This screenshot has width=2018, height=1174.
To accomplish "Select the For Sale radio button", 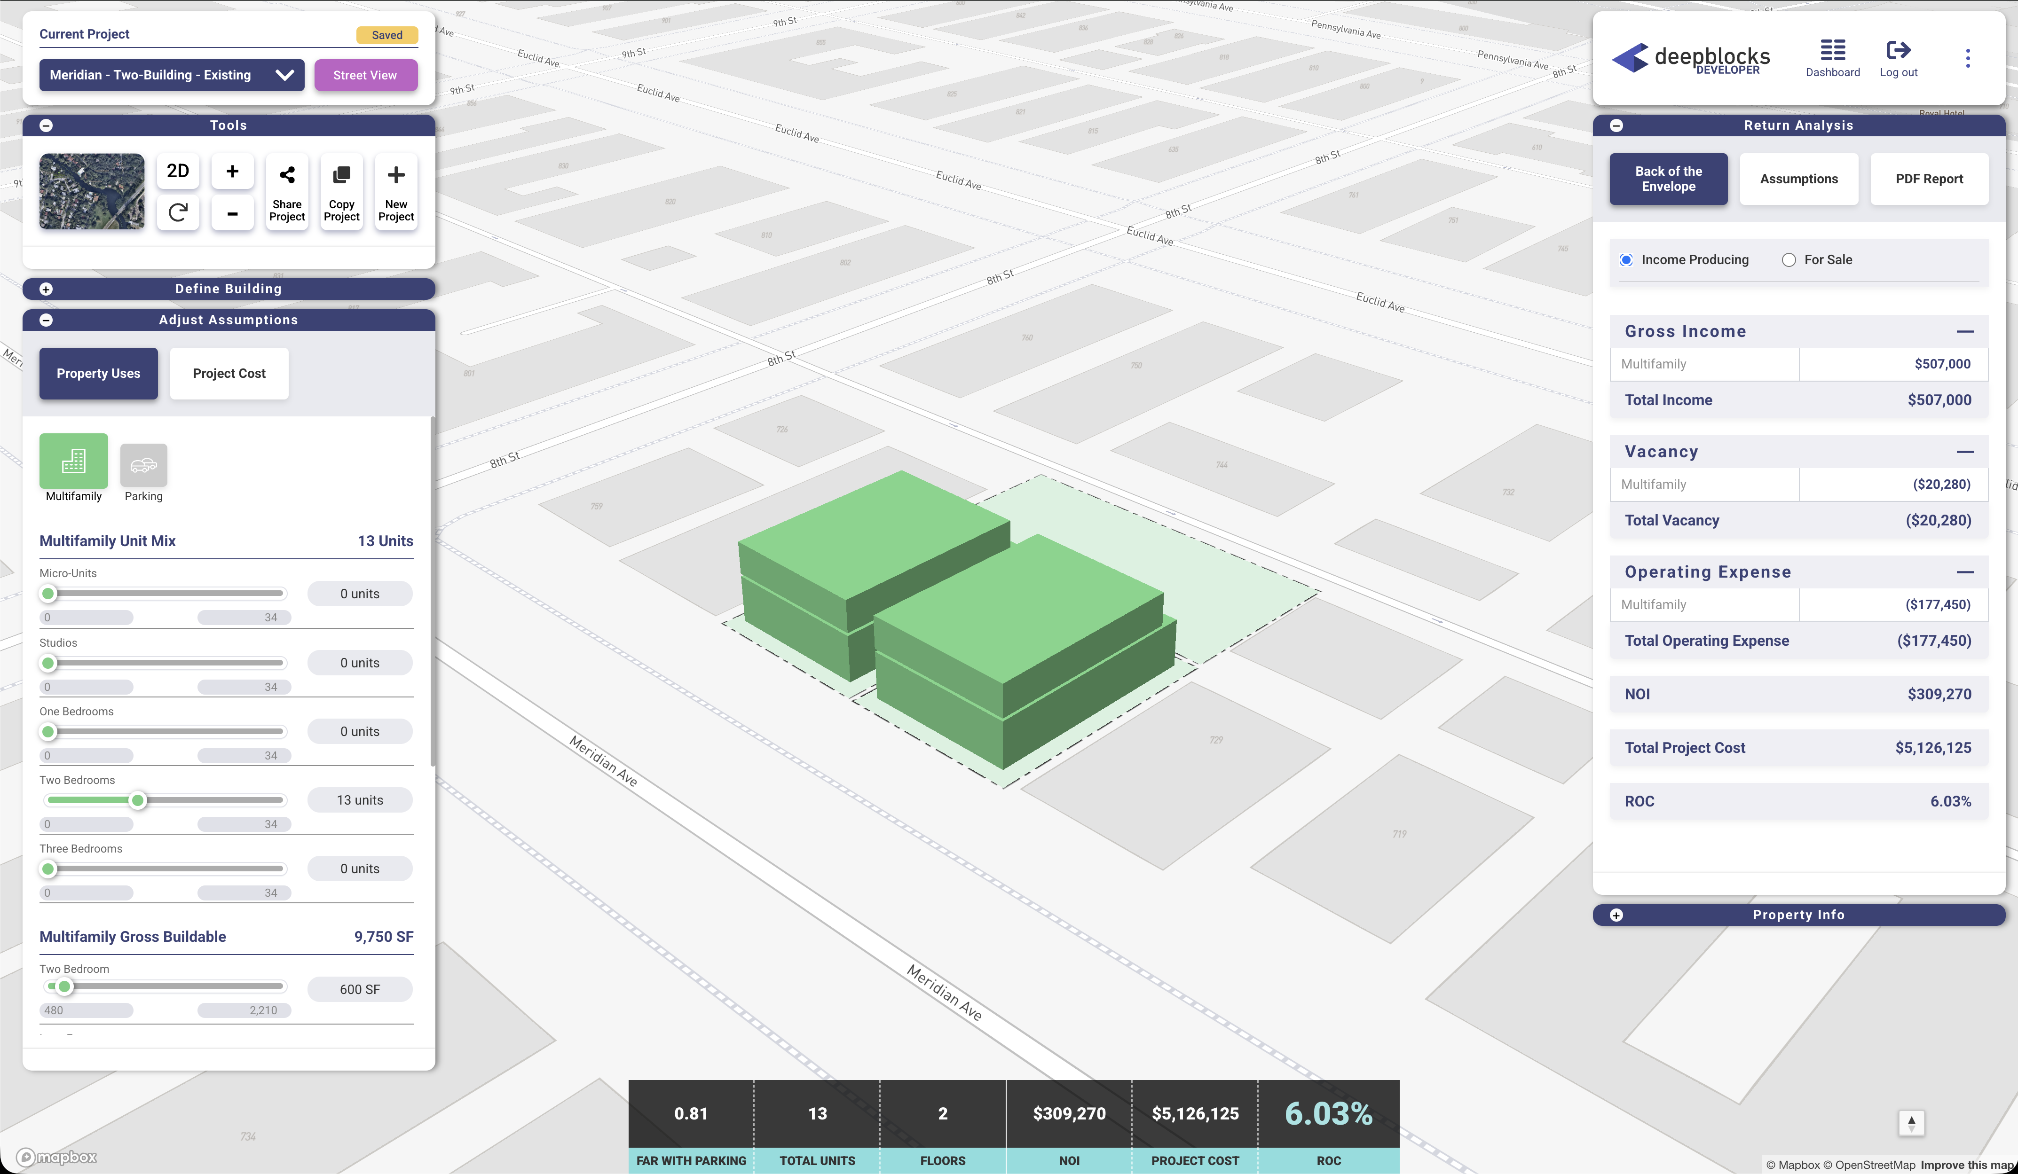I will (1788, 259).
